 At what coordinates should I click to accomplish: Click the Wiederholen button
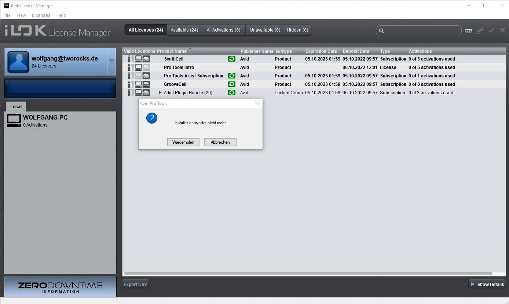[x=183, y=142]
